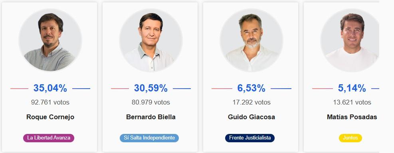Click the 30,59% result figure
The image size is (394, 153).
pyautogui.click(x=151, y=88)
